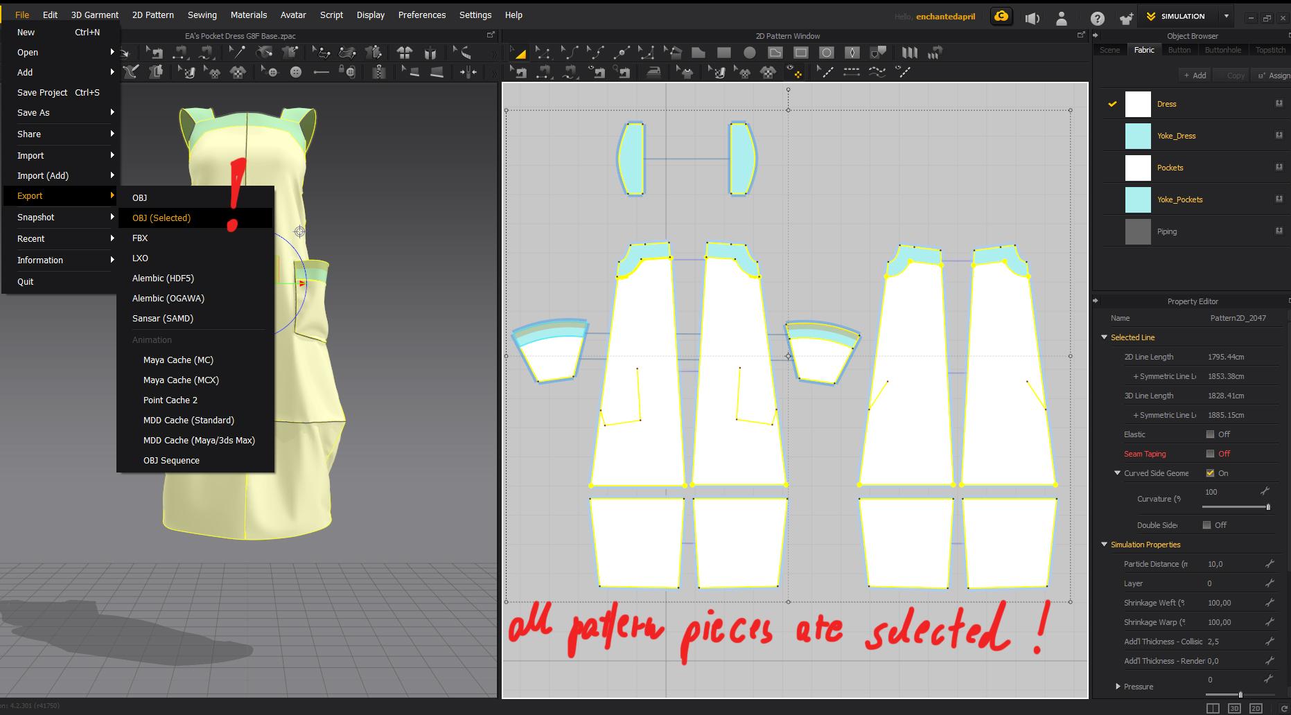Switch to the 2D-only view layout button

[1256, 708]
